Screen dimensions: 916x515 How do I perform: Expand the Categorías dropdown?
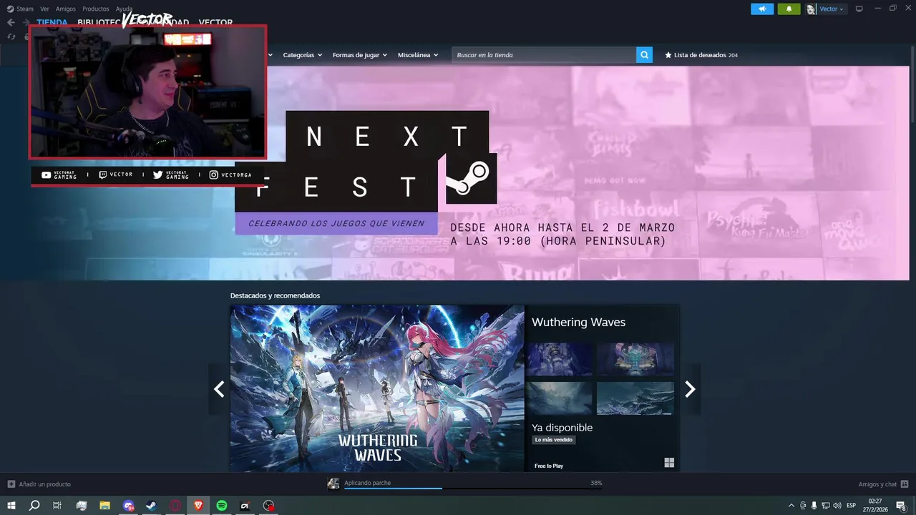[302, 55]
